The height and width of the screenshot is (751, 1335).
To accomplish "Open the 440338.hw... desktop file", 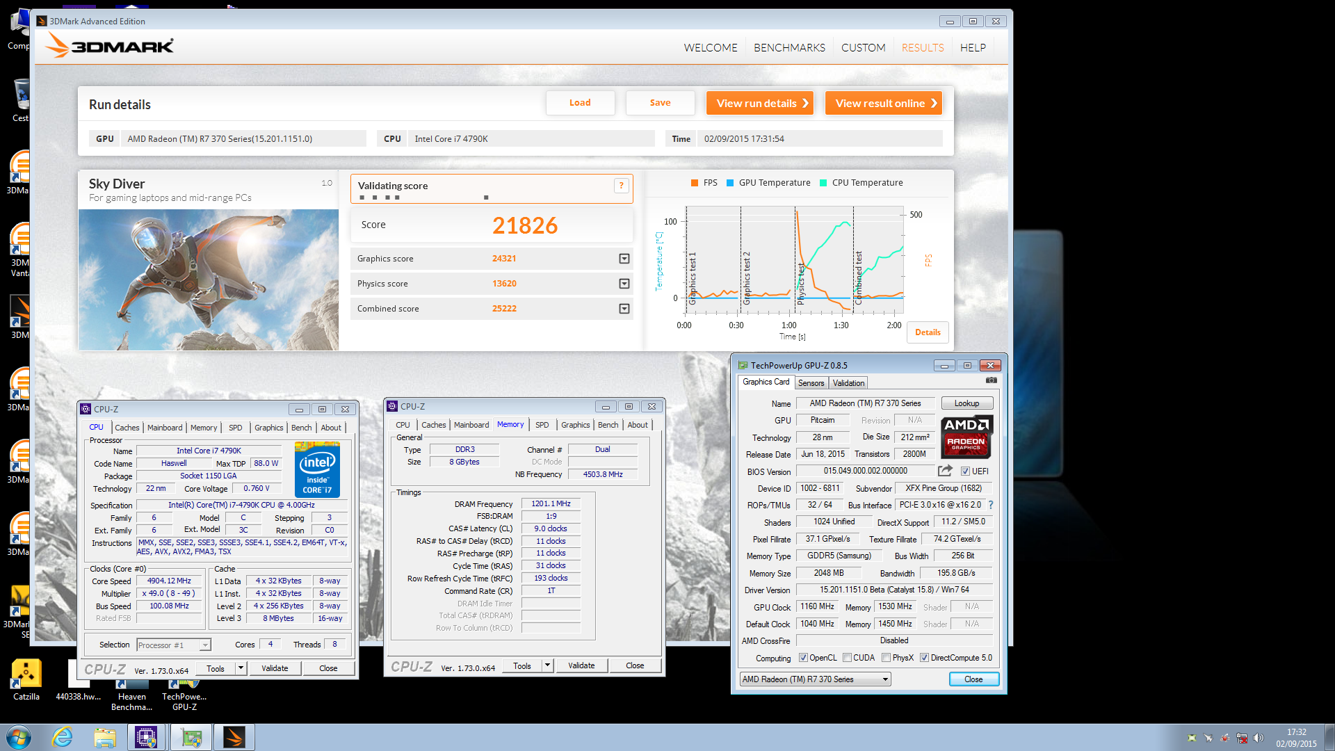I will tap(79, 680).
